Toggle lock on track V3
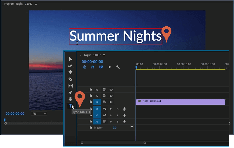 (91, 89)
